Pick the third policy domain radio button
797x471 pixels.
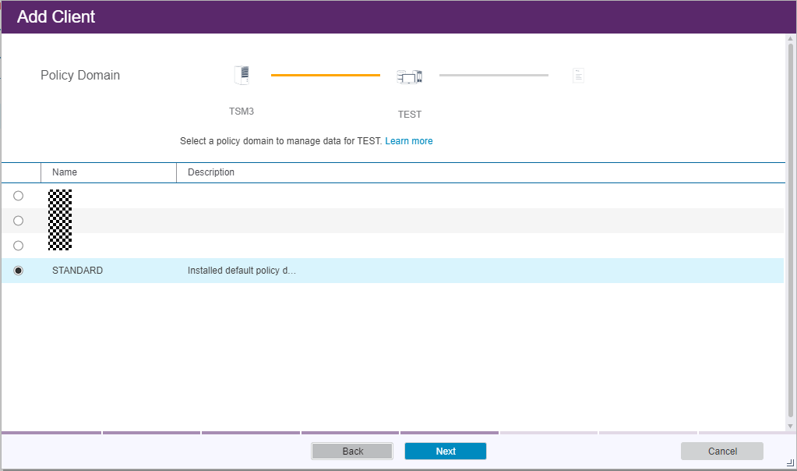click(x=19, y=246)
